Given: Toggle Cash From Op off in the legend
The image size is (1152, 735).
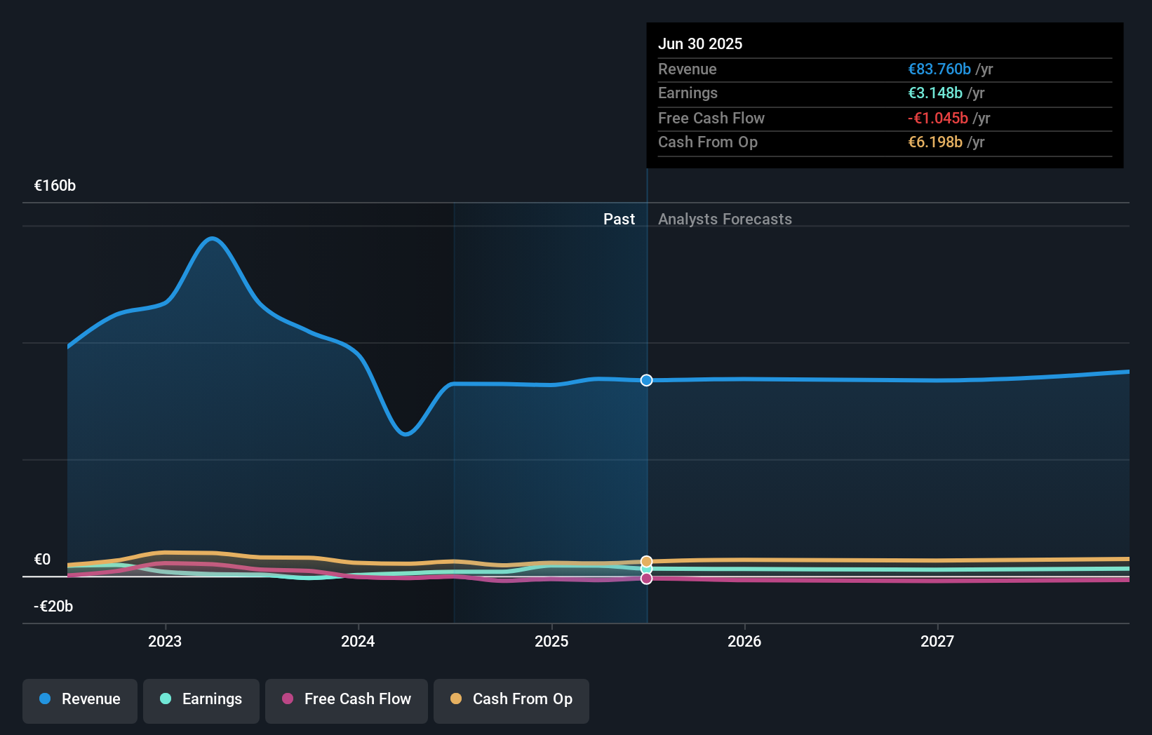Looking at the screenshot, I should click(x=511, y=701).
